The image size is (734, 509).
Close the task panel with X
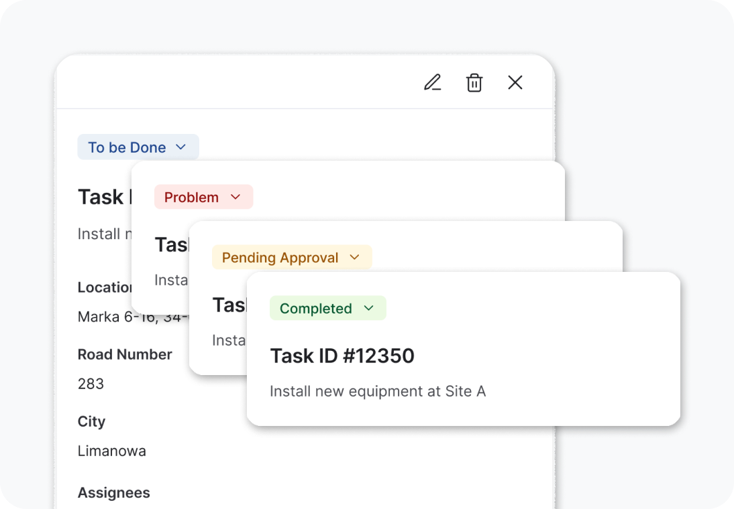click(515, 82)
